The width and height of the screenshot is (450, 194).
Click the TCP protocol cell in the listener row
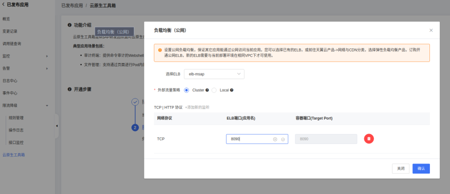(161, 139)
